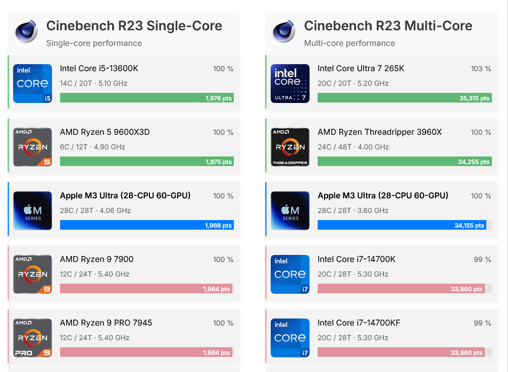Click the AMD Ryzen 9 PRO chip icon
This screenshot has width=508, height=372.
[x=32, y=338]
